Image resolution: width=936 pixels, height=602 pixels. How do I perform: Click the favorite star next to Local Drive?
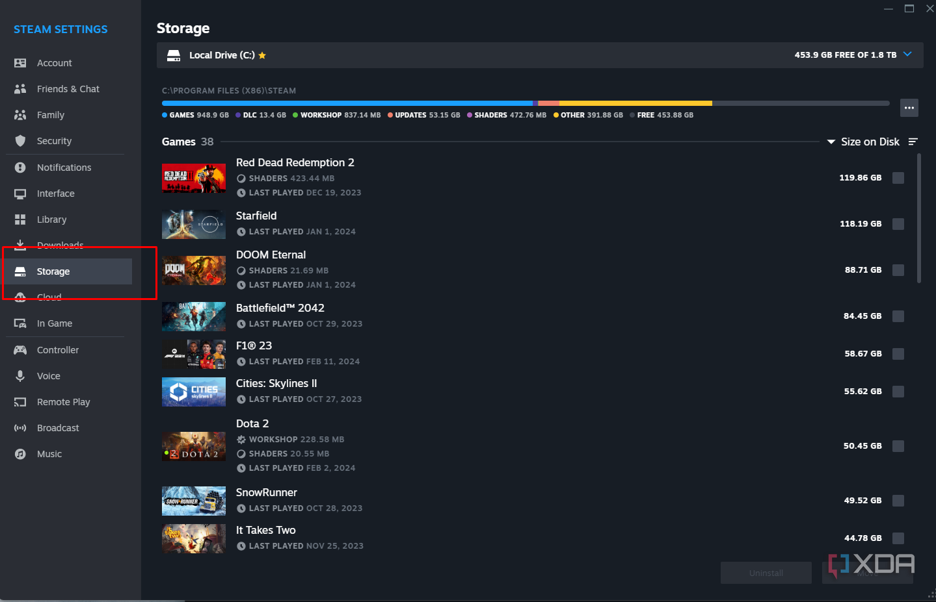click(262, 55)
